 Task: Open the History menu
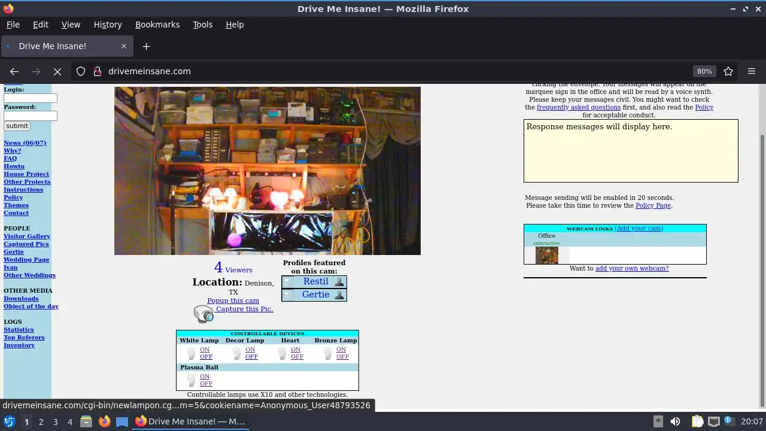coord(108,25)
